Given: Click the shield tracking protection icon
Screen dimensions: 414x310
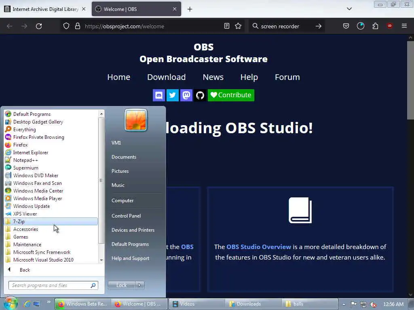Looking at the screenshot, I should point(66,26).
